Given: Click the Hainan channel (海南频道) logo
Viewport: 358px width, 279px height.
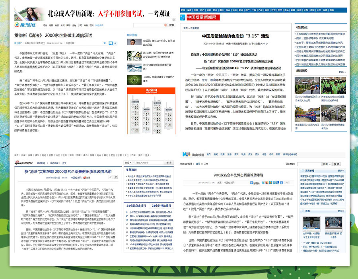Looking at the screenshot, I should [x=191, y=154].
